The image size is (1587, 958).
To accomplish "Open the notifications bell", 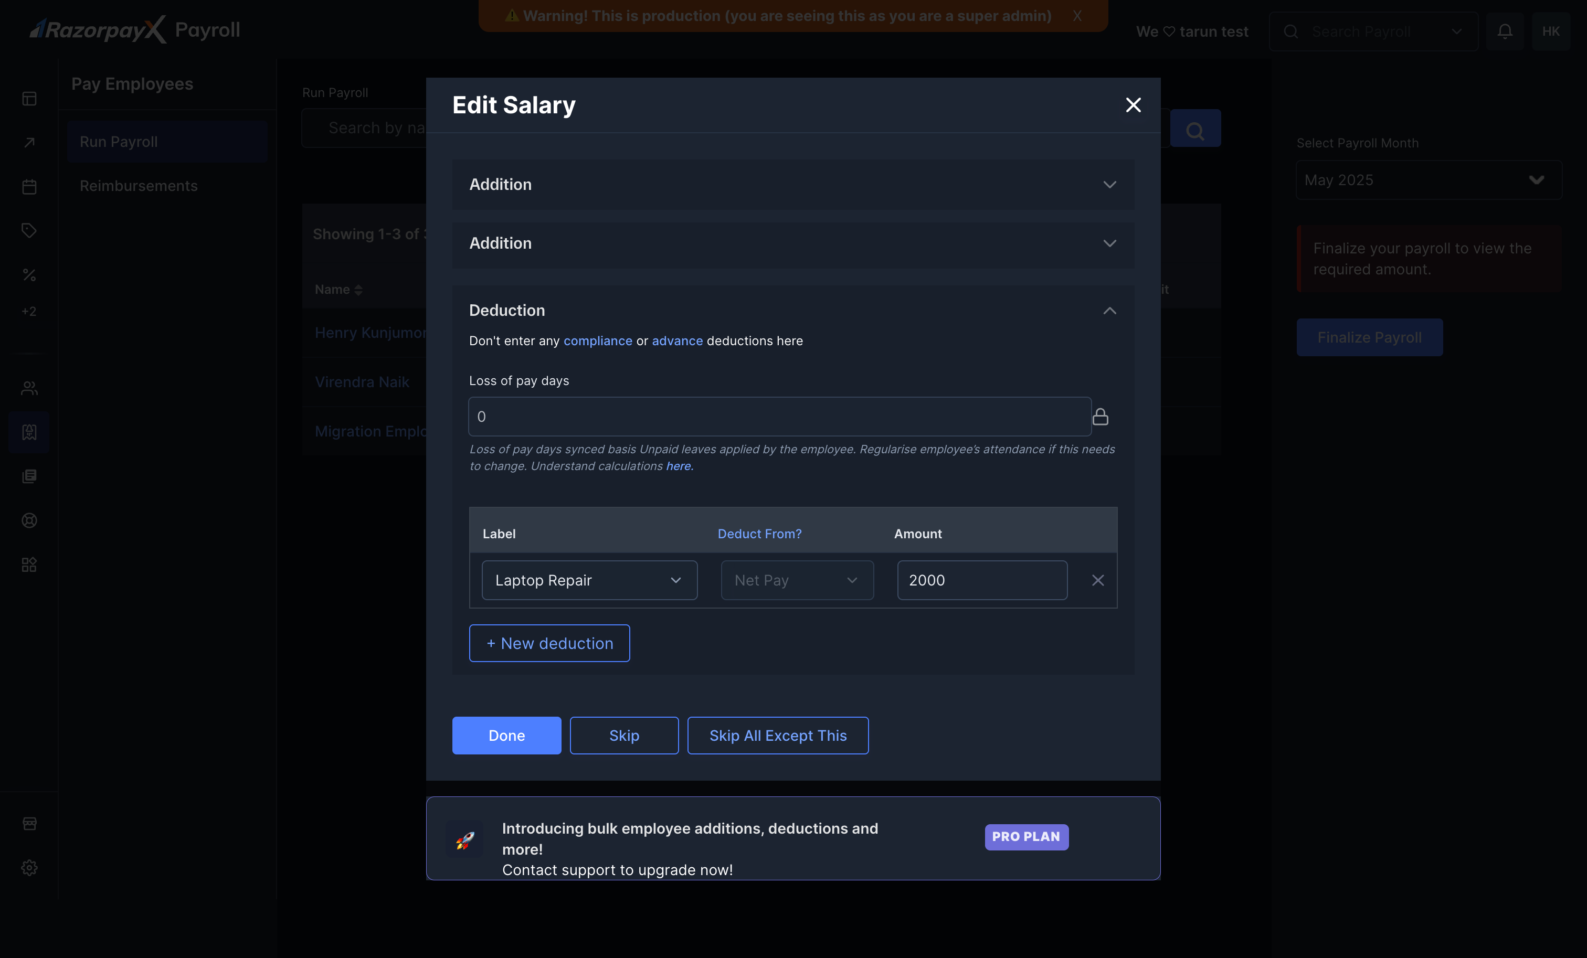I will pyautogui.click(x=1505, y=31).
